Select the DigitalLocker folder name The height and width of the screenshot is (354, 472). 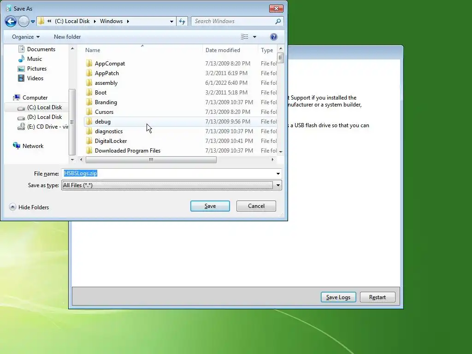click(x=111, y=141)
